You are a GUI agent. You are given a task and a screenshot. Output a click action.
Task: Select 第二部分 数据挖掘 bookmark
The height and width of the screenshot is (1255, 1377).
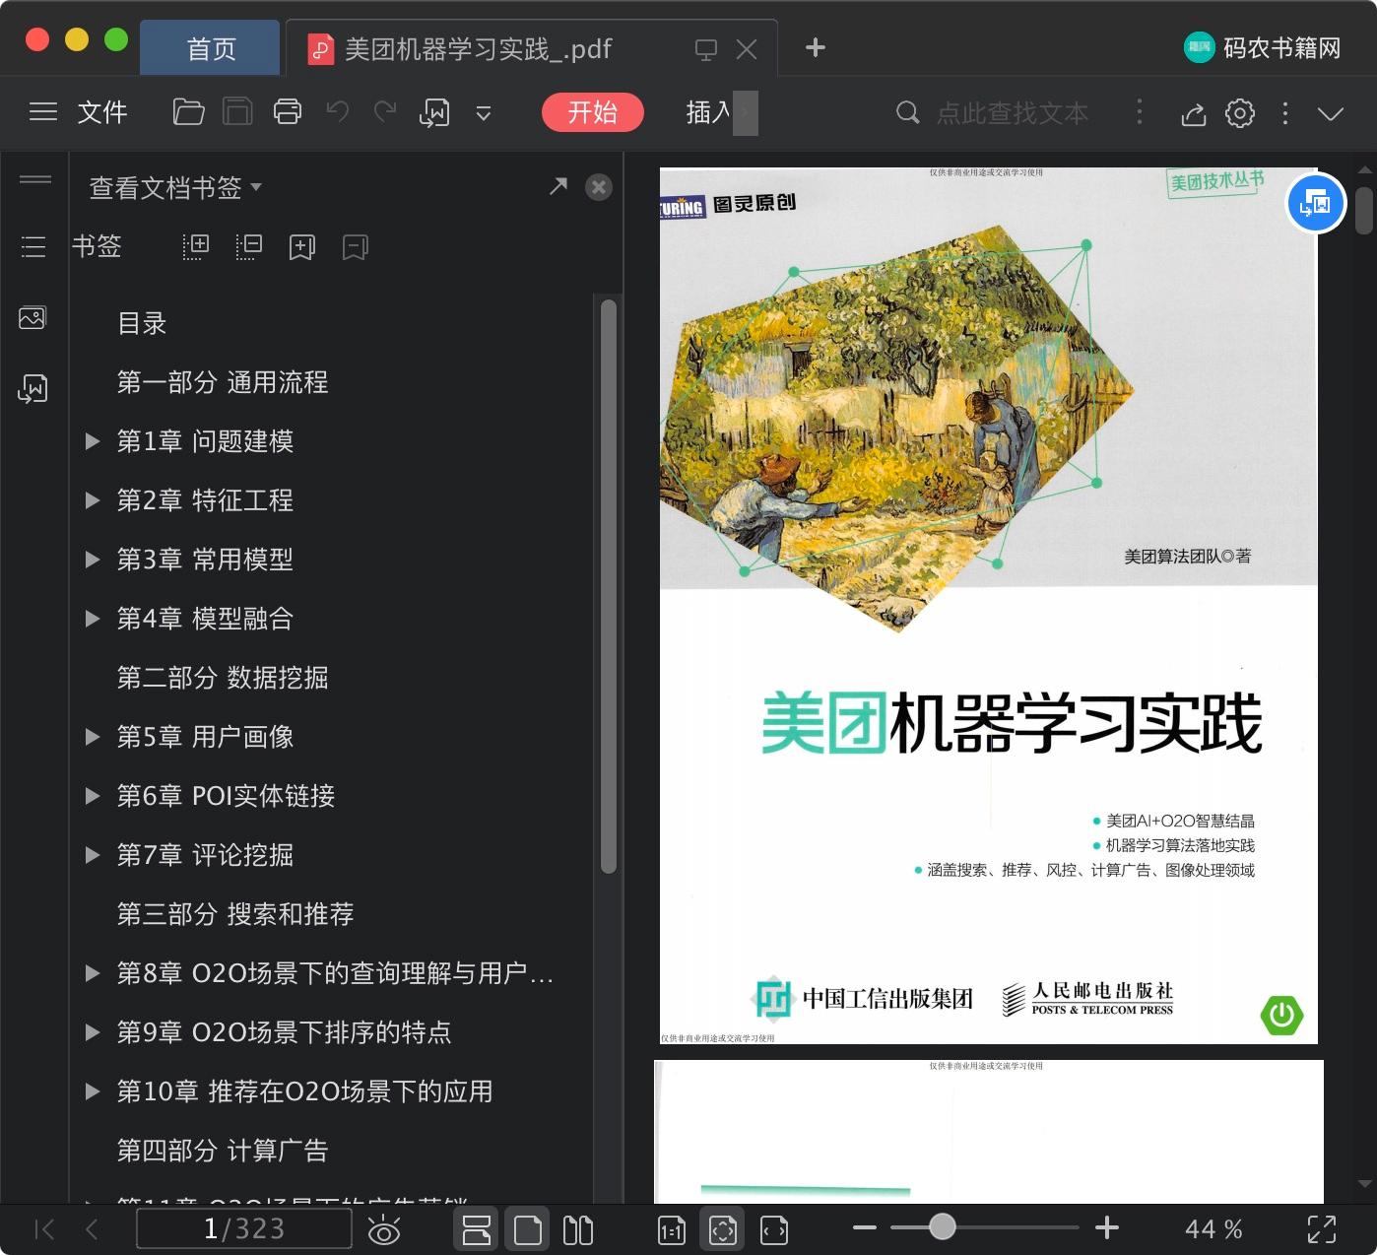click(x=223, y=678)
